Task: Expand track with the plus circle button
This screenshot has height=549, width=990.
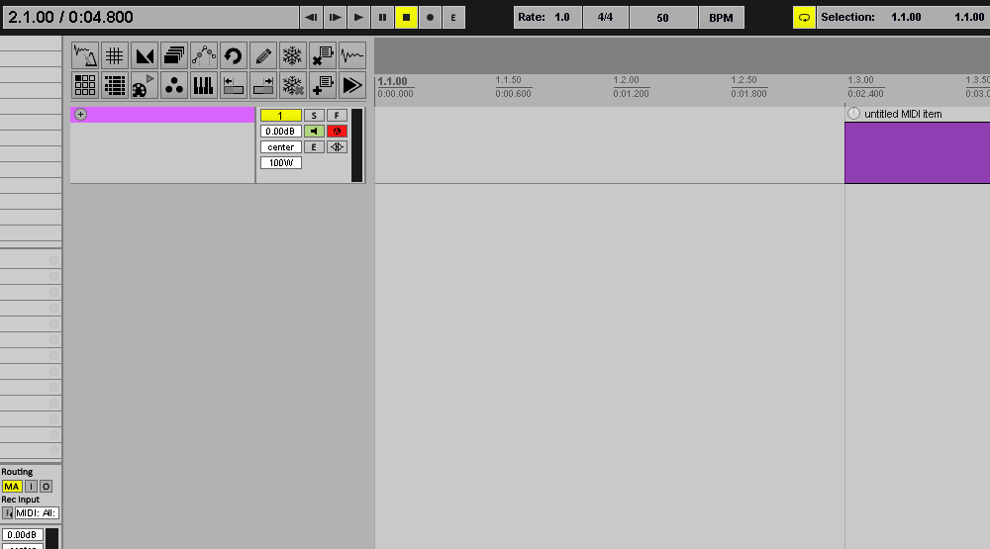Action: 80,114
